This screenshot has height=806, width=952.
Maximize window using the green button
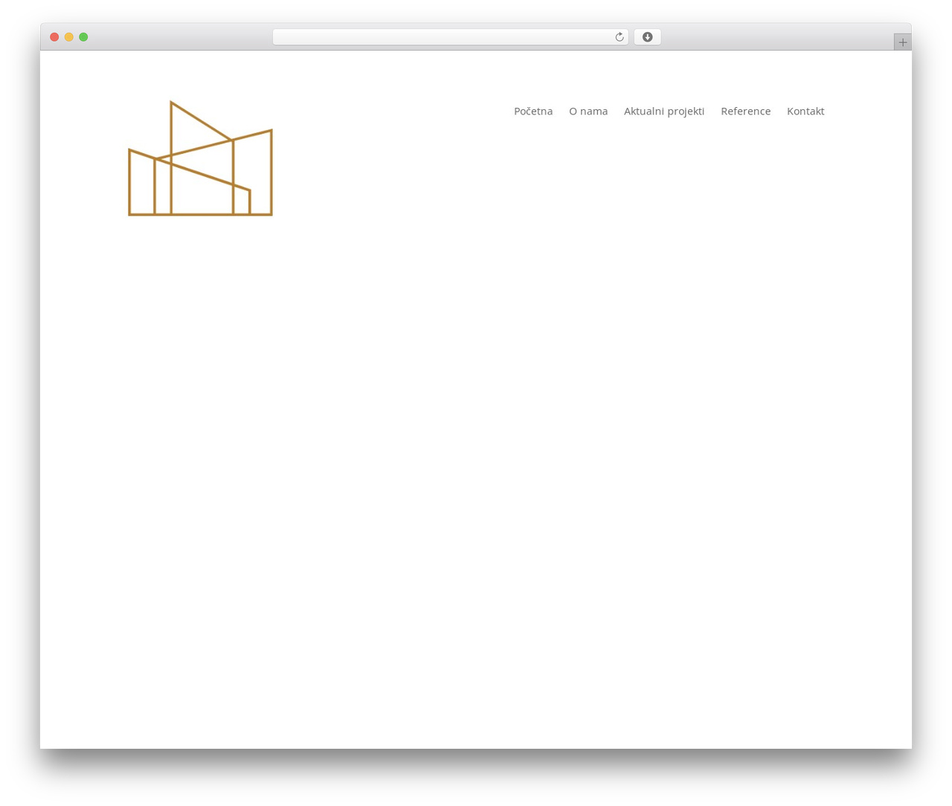(83, 37)
